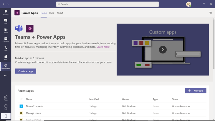Play the Custom apps video
Screen dimensions: 215x121
[163, 49]
